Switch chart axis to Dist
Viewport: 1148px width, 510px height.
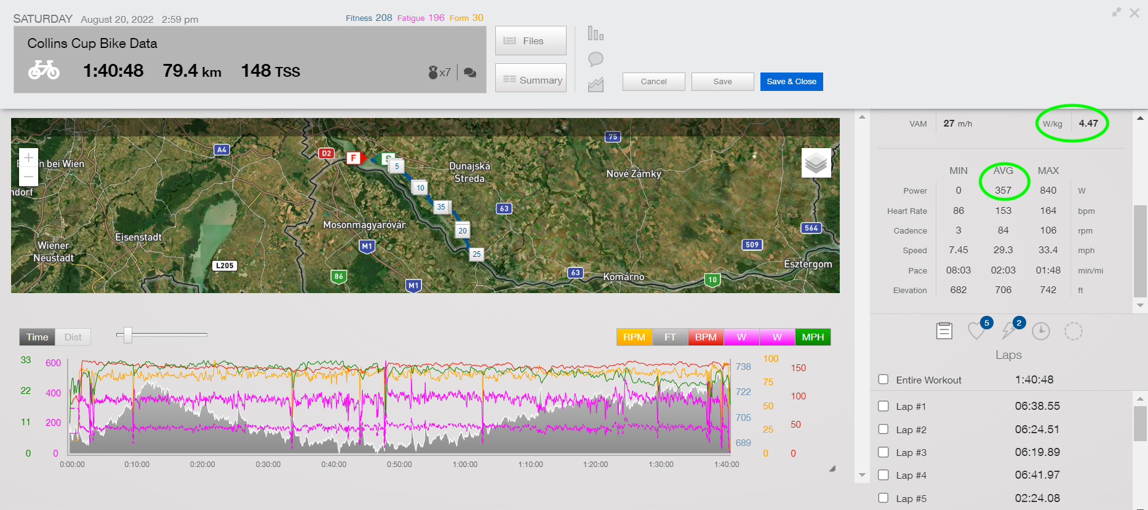click(73, 337)
